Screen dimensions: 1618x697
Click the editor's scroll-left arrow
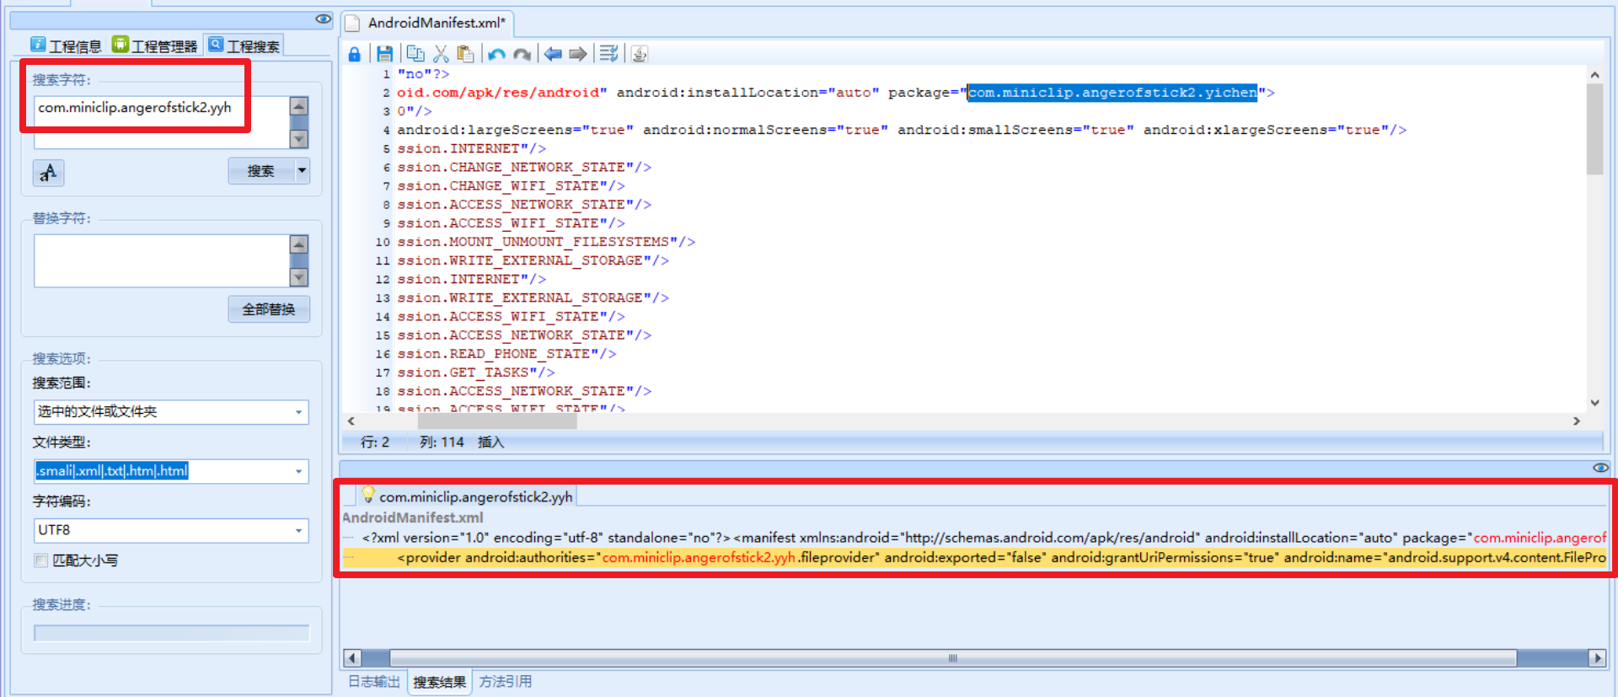point(351,421)
